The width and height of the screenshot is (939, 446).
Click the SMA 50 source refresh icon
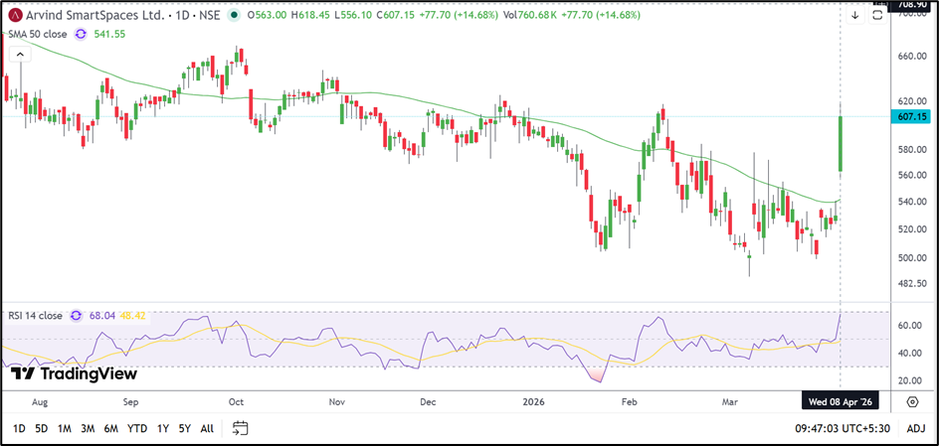[x=82, y=34]
